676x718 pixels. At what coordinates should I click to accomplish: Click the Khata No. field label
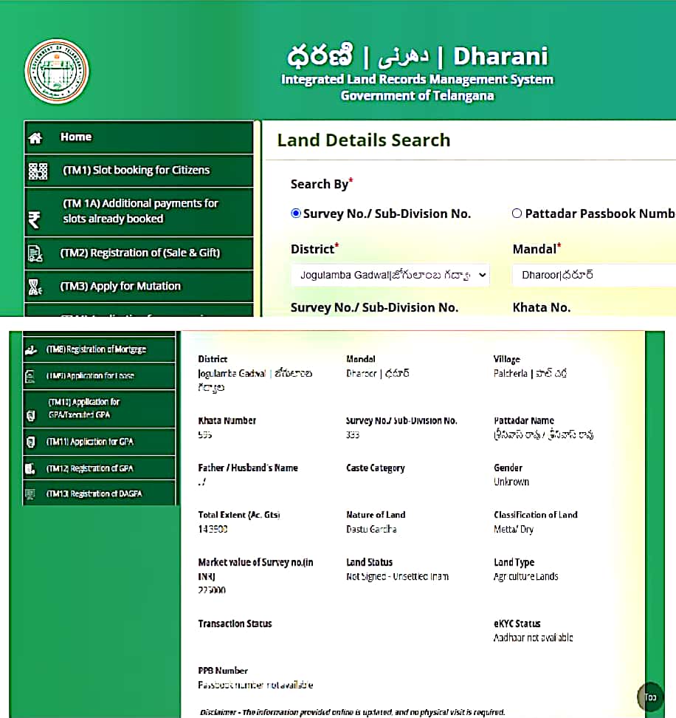pos(542,308)
